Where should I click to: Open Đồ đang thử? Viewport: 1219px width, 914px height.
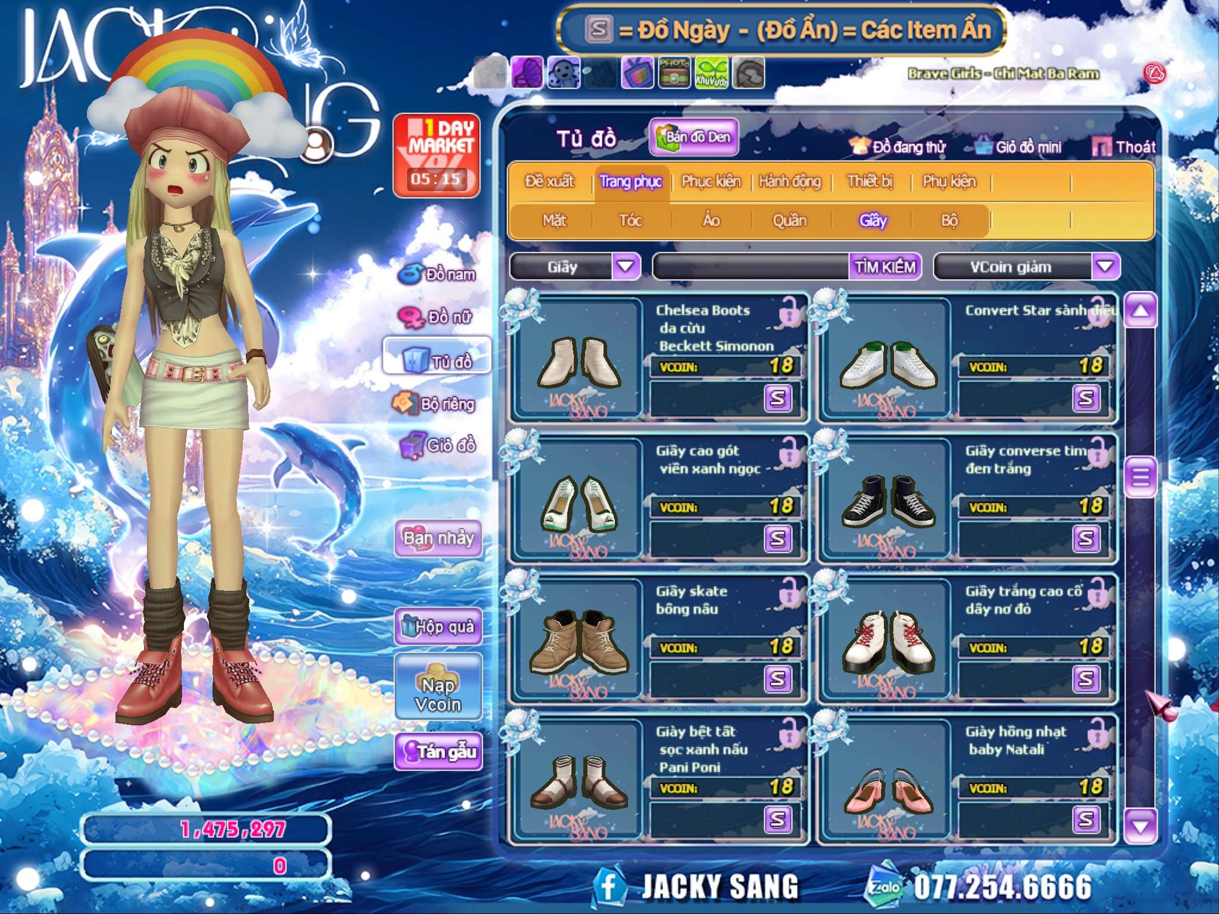898,147
